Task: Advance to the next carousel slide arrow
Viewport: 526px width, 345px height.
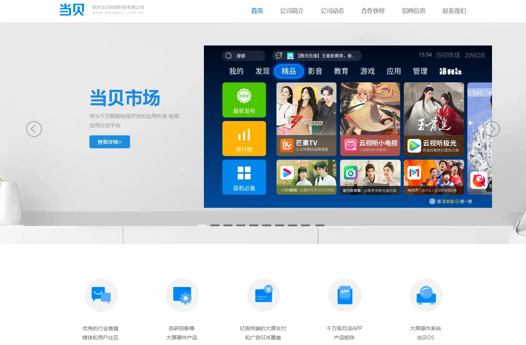Action: (492, 129)
